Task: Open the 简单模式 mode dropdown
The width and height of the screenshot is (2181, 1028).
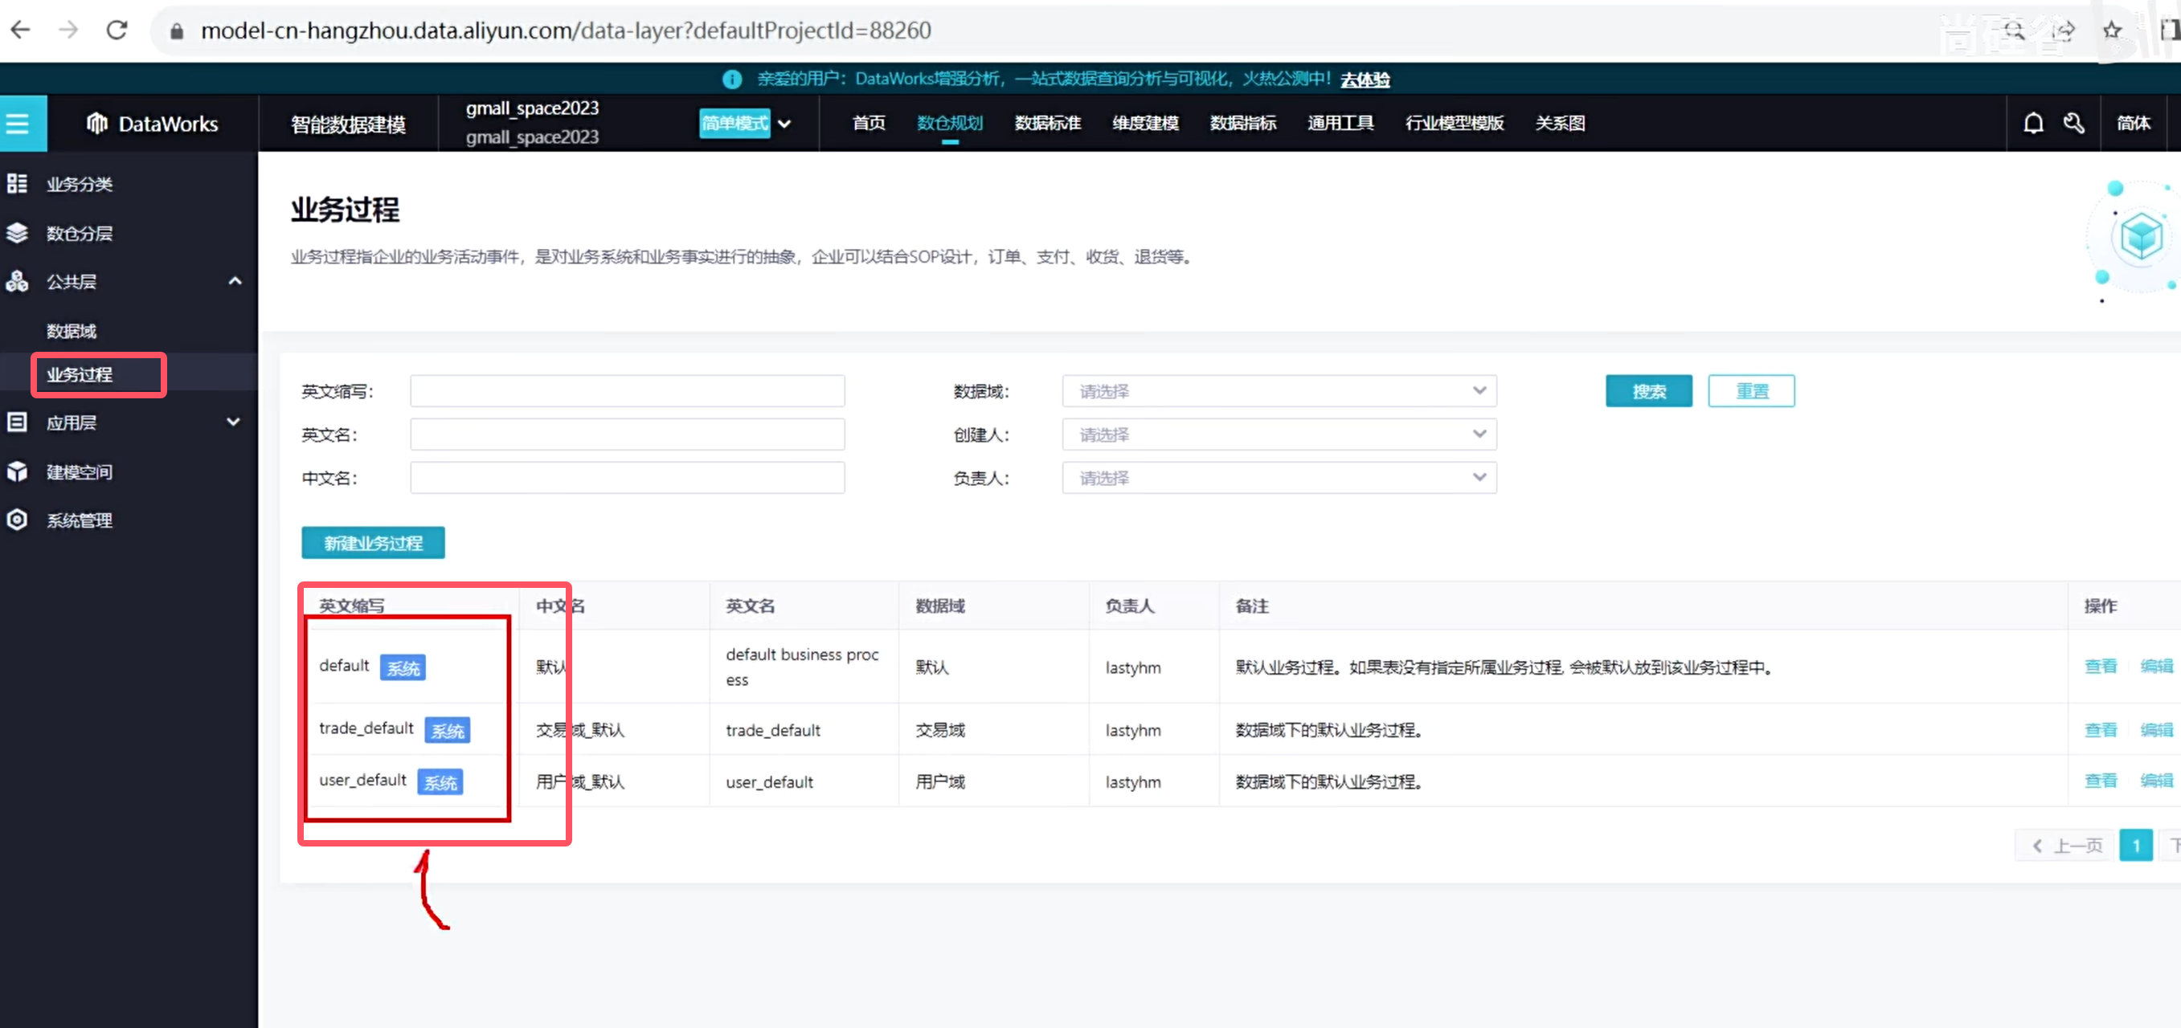Action: click(x=746, y=124)
